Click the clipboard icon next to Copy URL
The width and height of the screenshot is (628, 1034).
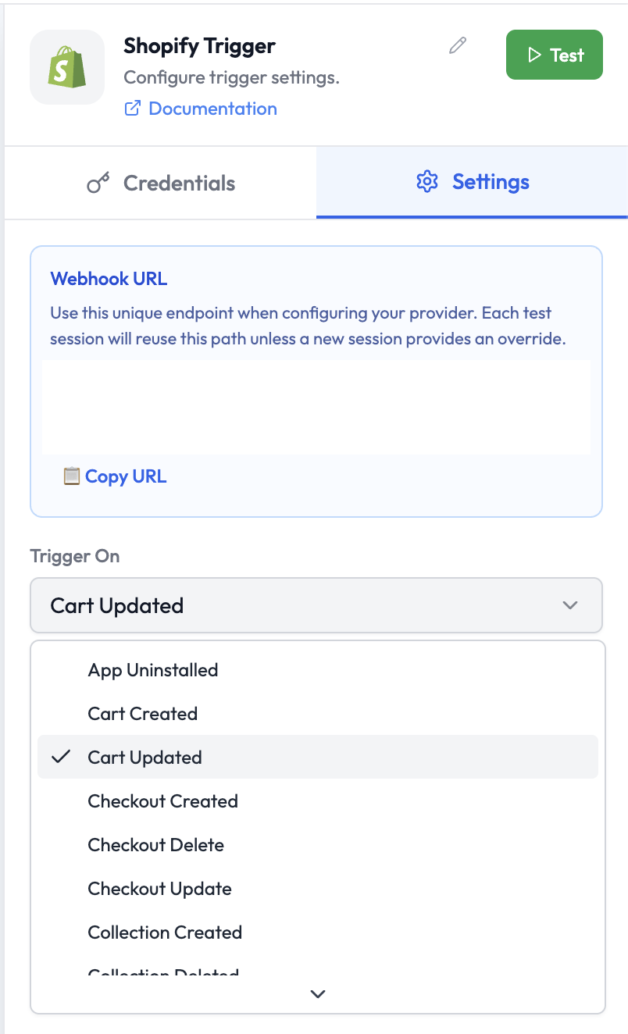72,476
